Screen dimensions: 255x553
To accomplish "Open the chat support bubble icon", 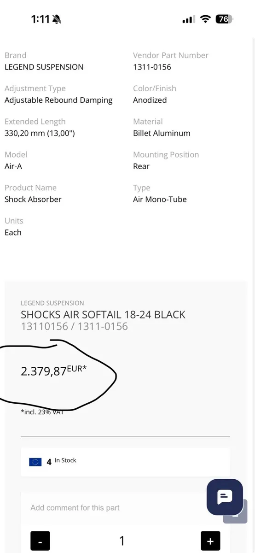I will click(x=225, y=497).
